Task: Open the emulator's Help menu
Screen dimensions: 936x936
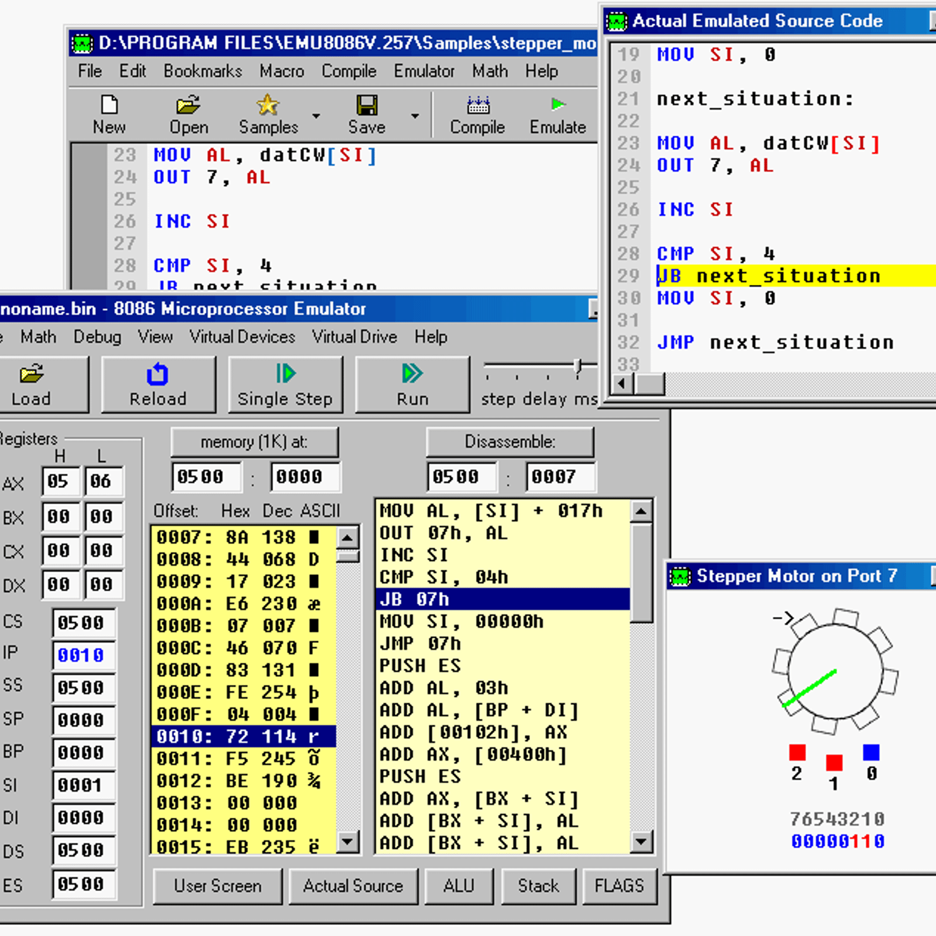Action: point(431,337)
